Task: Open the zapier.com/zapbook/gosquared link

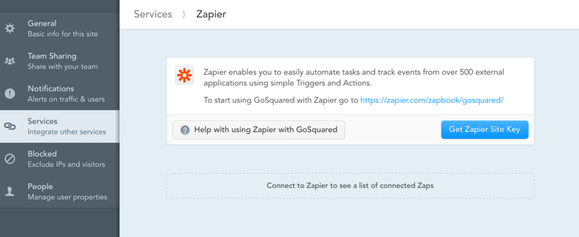Action: 432,100
